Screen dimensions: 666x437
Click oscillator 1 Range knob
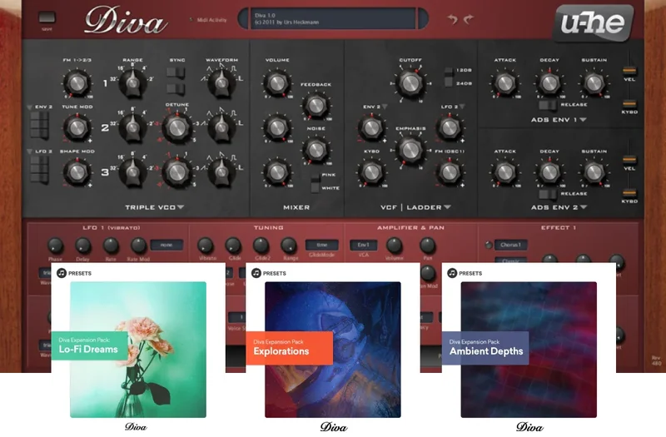tap(132, 82)
